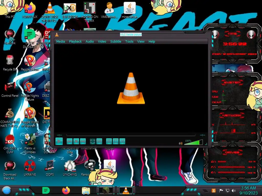This screenshot has width=262, height=196.
Task: Open the Help menu
Action: (x=152, y=42)
